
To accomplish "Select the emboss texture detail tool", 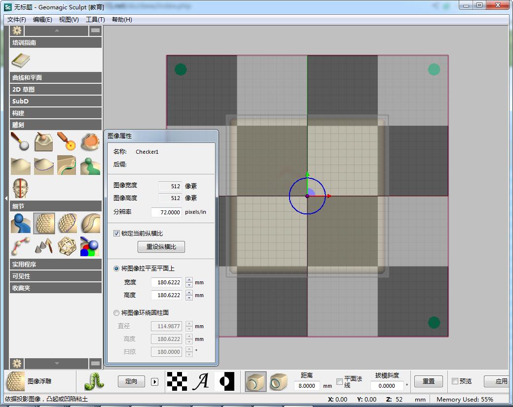I will (43, 223).
